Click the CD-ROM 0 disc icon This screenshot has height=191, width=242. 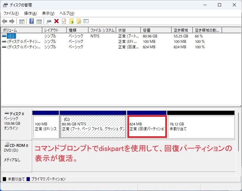[x=7, y=144]
